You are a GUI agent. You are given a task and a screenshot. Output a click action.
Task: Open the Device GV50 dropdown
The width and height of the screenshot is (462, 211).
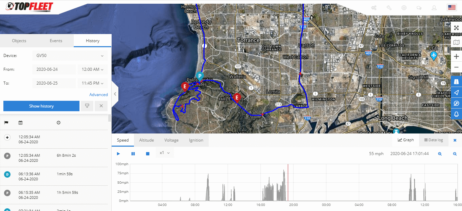(x=70, y=56)
